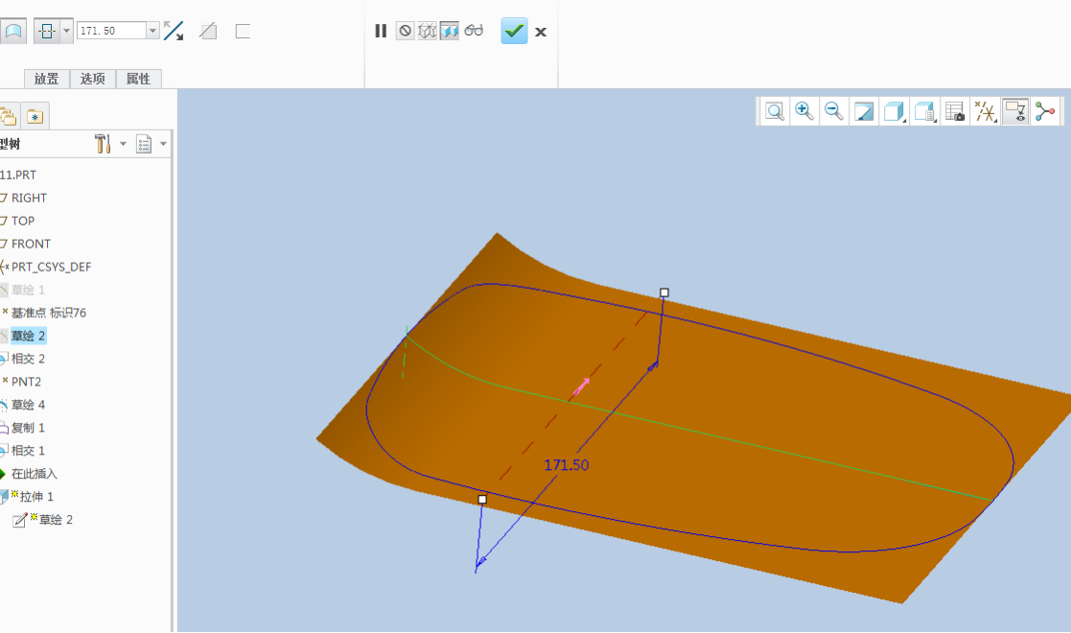Click the refit view icon

pyautogui.click(x=775, y=111)
